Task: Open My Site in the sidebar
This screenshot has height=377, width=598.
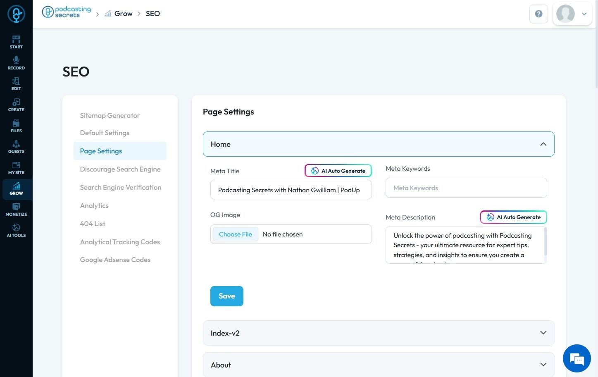Action: pyautogui.click(x=16, y=168)
